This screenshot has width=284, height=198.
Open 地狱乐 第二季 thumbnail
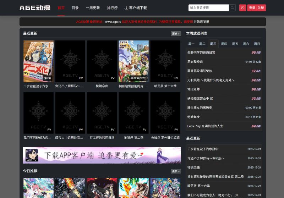[134, 113]
